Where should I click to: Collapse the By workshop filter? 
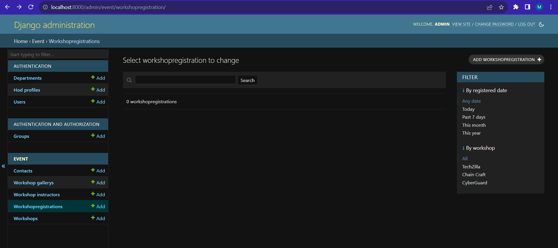(x=478, y=148)
